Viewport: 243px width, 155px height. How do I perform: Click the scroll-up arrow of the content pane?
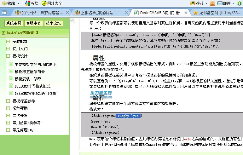[72, 20]
